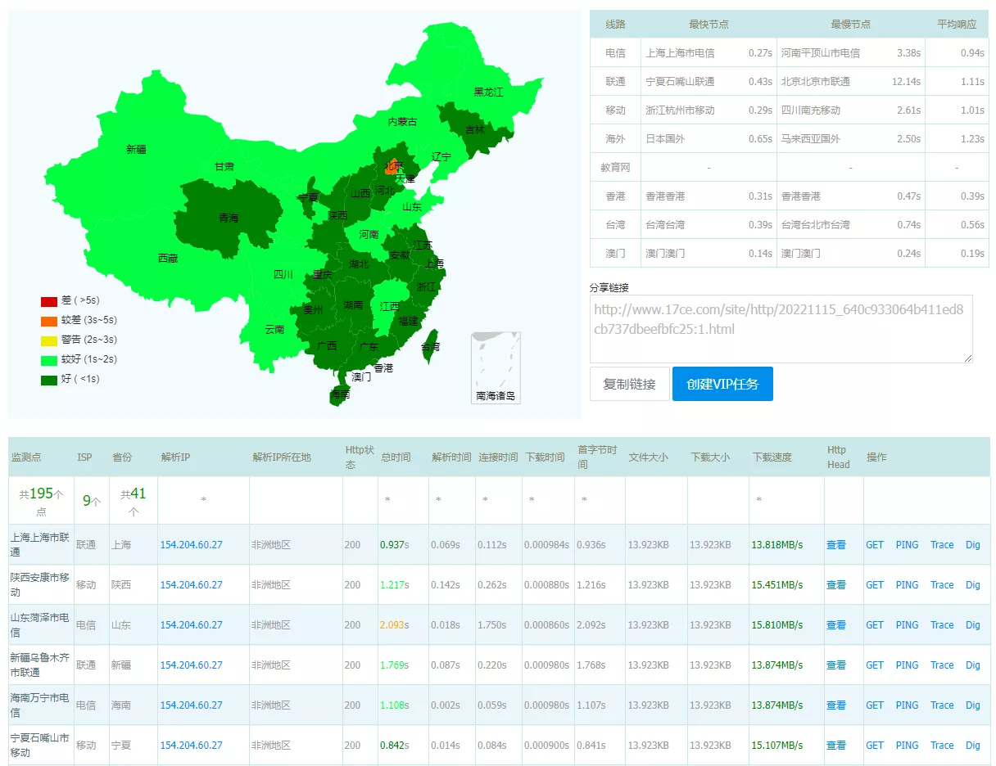The image size is (996, 766).
Task: Click the share link text box
Action: coord(781,328)
